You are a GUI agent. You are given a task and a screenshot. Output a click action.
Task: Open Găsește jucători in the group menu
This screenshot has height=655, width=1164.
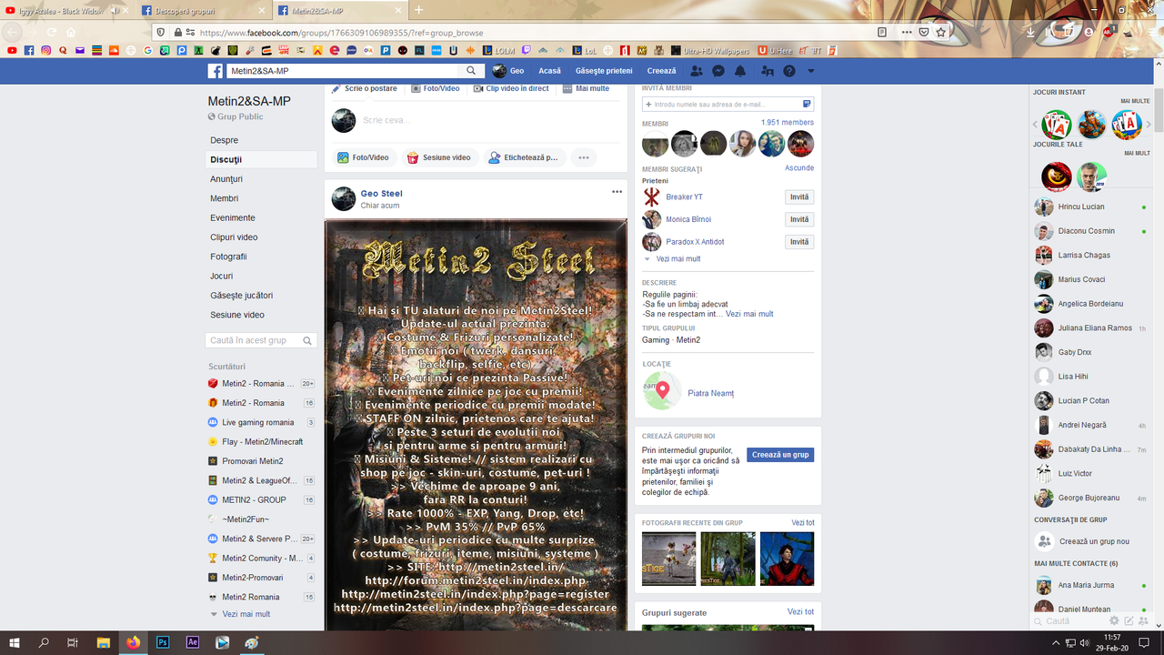(x=242, y=296)
